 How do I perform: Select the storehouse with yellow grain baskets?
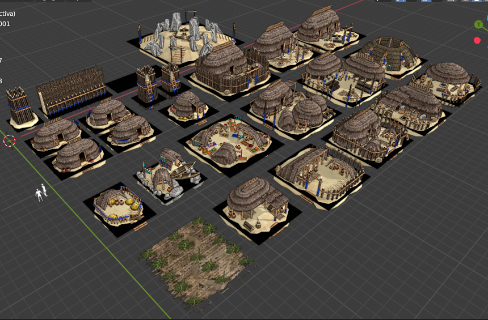click(119, 205)
